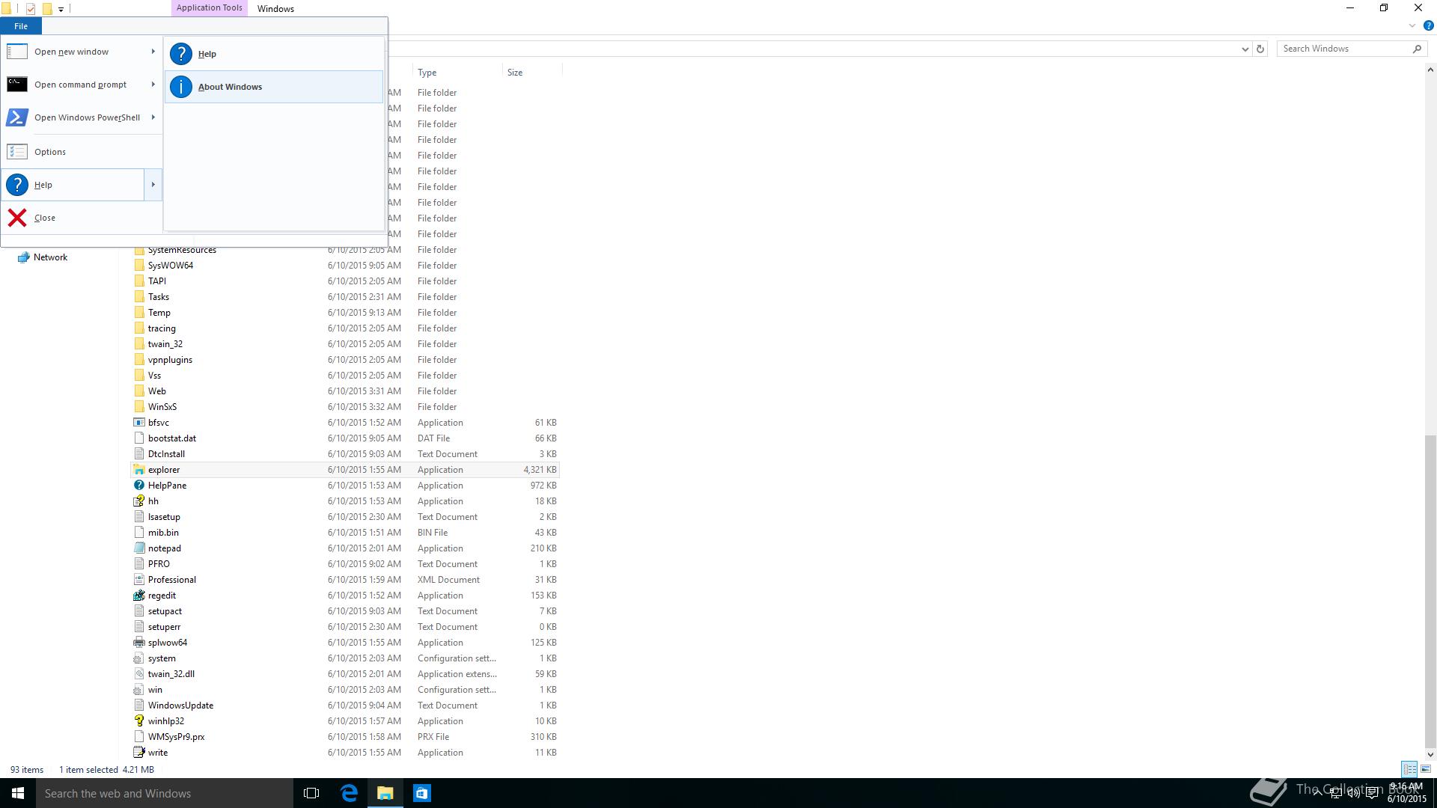The height and width of the screenshot is (808, 1437).
Task: Click the winhlp32 help icon
Action: pos(138,721)
